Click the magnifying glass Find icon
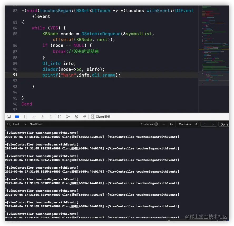This screenshot has width=234, height=226. [x=9, y=124]
